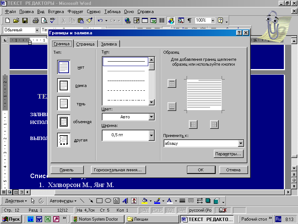Screen dimensions: 298x224
Task: Open the Действия menu
Action: tap(16, 201)
